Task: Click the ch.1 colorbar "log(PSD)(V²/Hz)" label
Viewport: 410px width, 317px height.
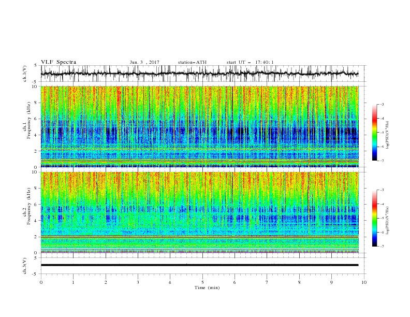Action: click(x=388, y=135)
